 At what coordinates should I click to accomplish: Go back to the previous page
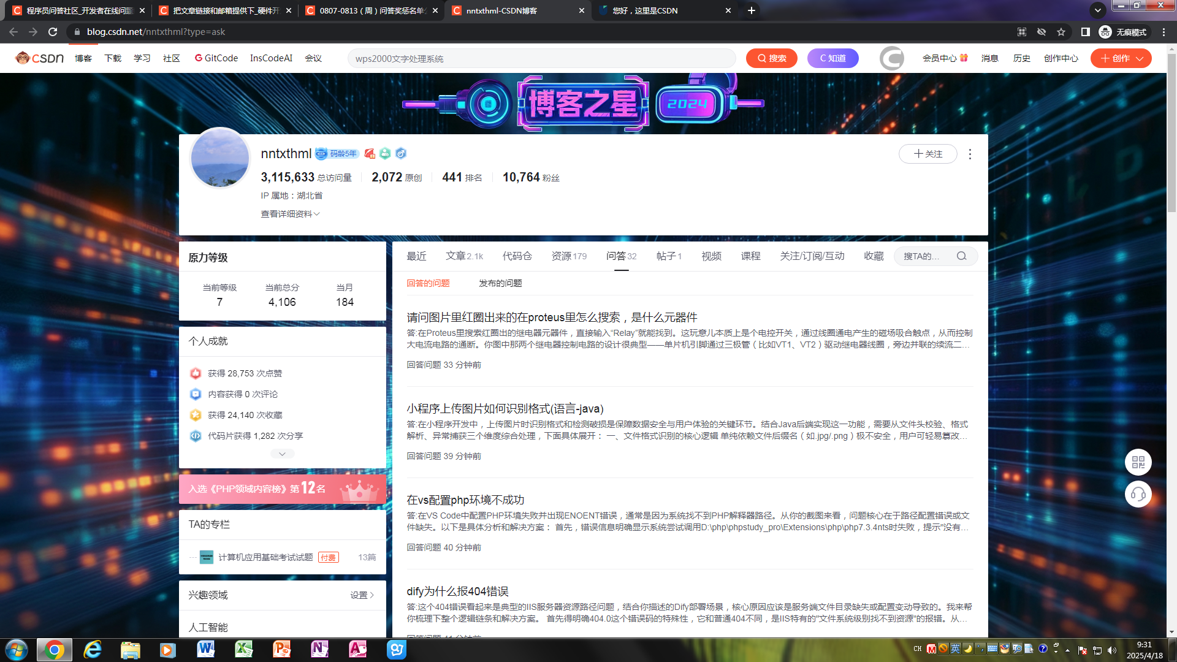point(13,32)
